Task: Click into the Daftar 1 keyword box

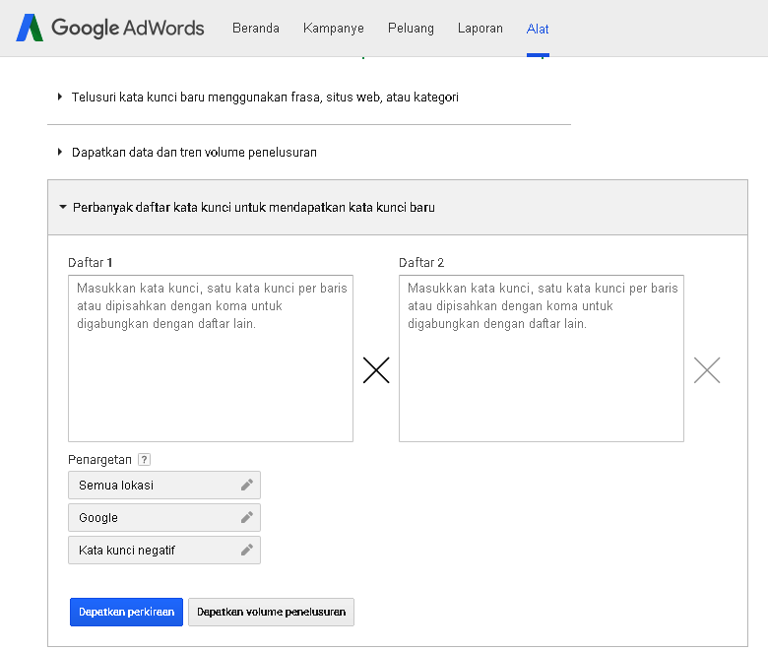Action: coord(211,358)
